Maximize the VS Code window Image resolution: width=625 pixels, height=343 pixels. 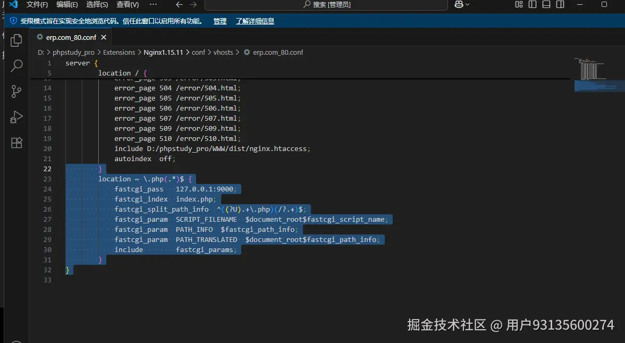tap(604, 4)
